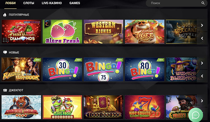Launch Elvis Frog in Vegas game
This screenshot has width=210, height=122.
(62, 107)
